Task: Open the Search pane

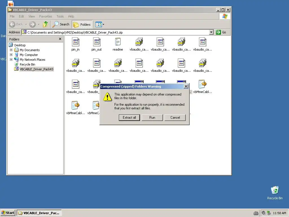Action: pyautogui.click(x=61, y=24)
